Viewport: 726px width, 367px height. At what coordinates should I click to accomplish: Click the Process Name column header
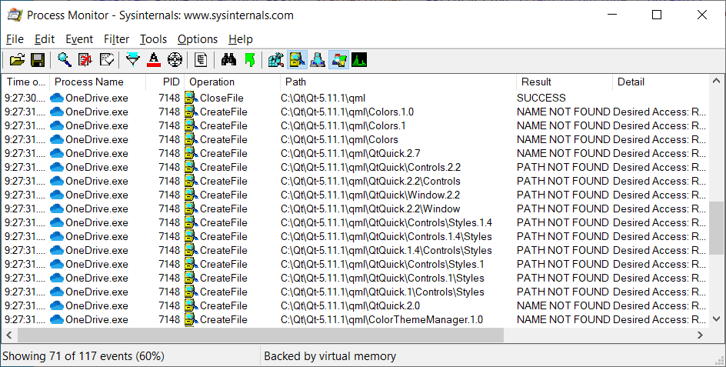click(97, 82)
